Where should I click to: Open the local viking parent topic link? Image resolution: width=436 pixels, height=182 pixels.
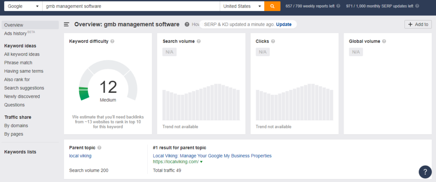(x=80, y=156)
